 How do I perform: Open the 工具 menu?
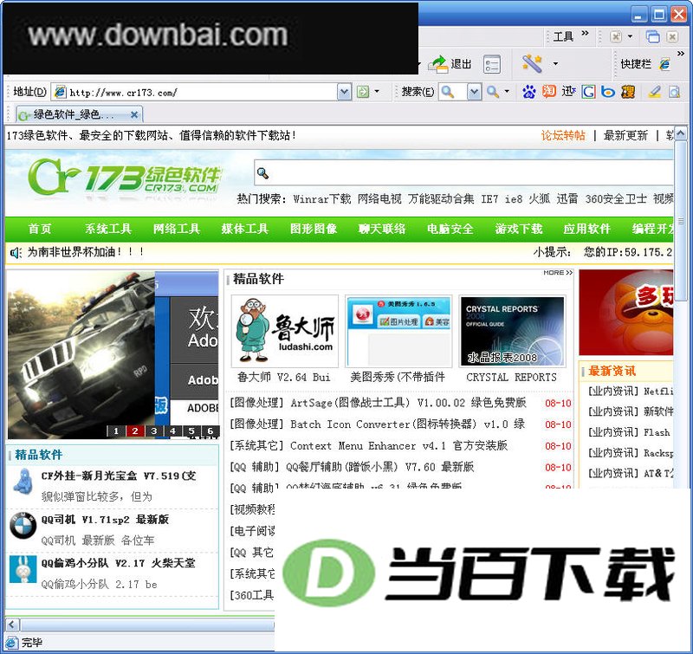point(563,36)
